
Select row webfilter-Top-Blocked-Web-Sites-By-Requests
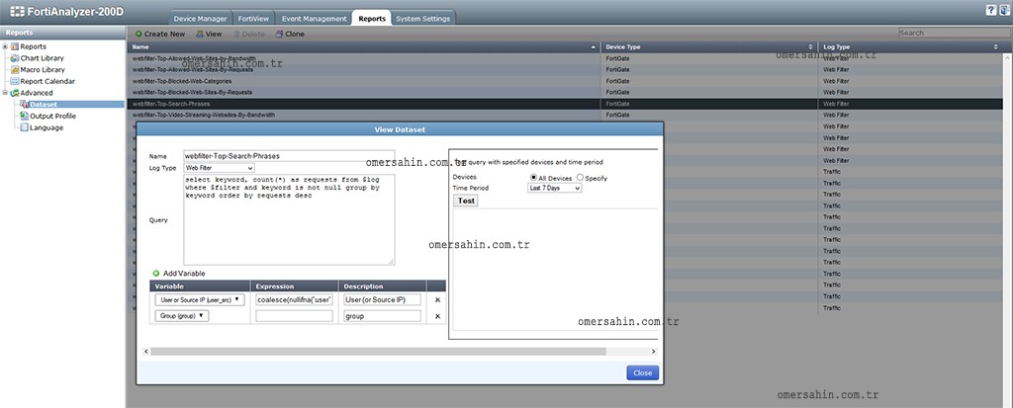565,92
